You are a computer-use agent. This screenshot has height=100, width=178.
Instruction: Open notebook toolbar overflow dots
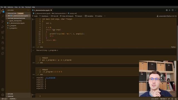click(105, 16)
